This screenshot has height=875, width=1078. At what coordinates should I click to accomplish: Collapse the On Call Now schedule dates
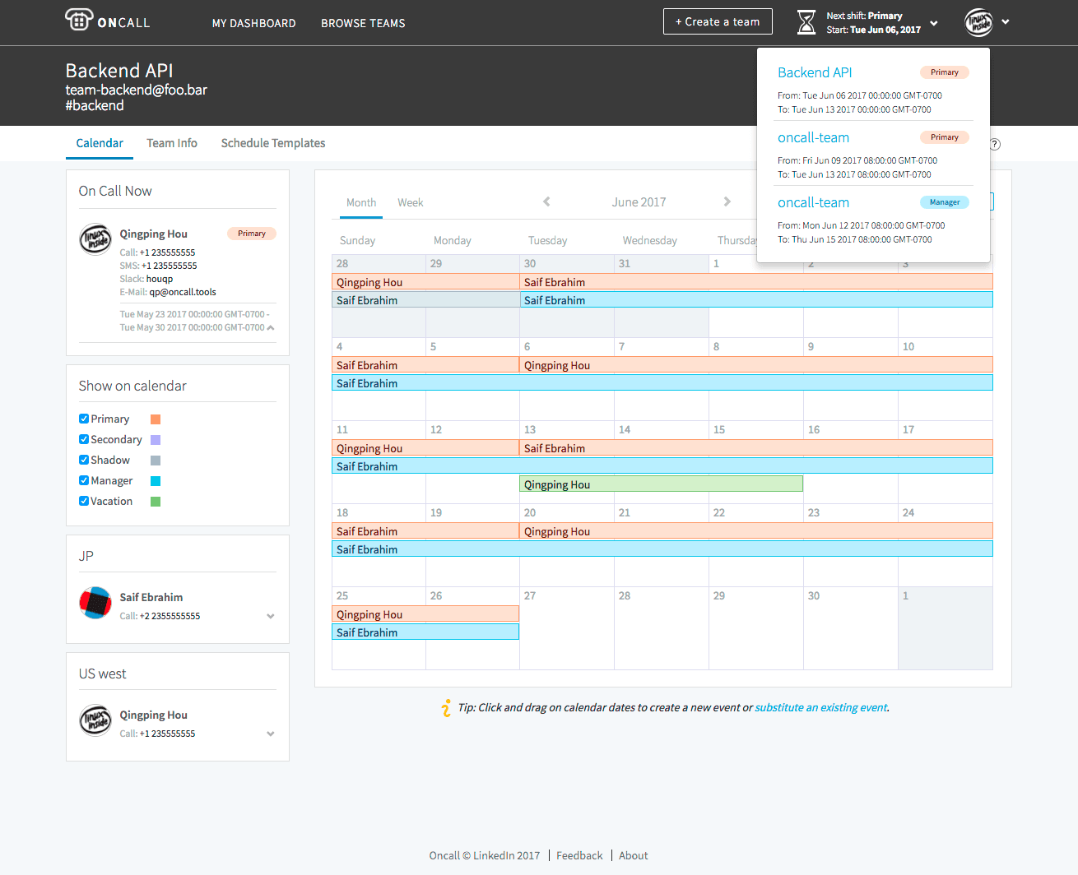tap(270, 326)
